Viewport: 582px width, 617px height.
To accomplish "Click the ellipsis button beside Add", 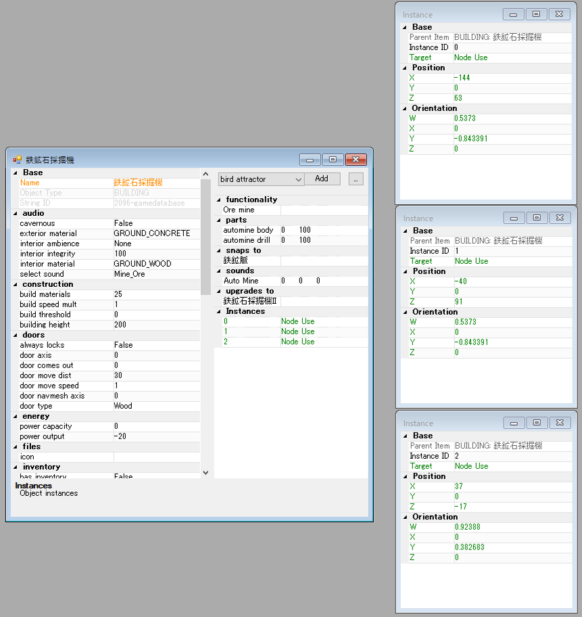I will tap(356, 179).
